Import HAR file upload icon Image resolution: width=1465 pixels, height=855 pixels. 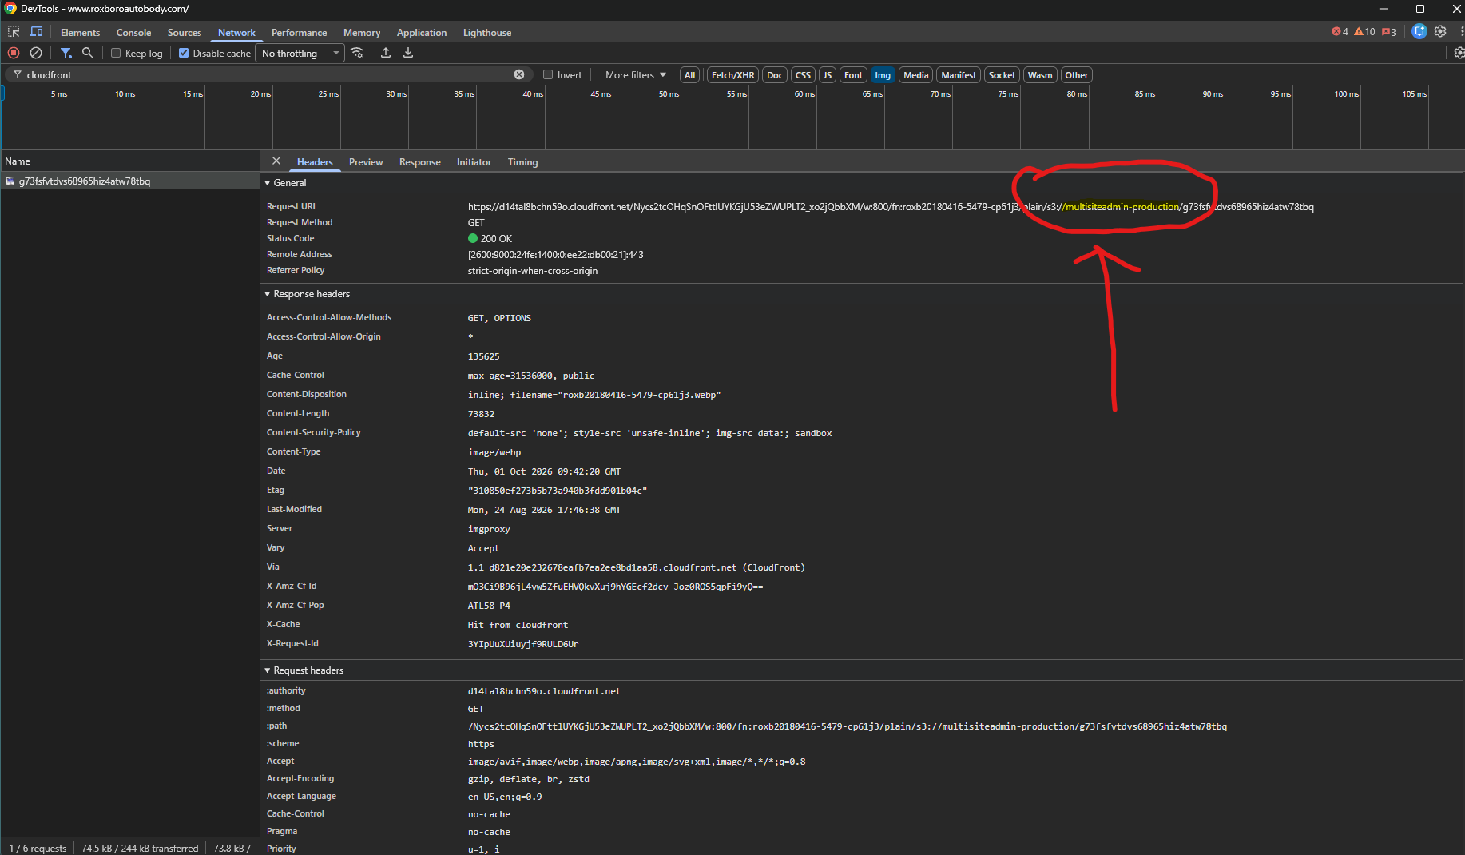coord(386,53)
